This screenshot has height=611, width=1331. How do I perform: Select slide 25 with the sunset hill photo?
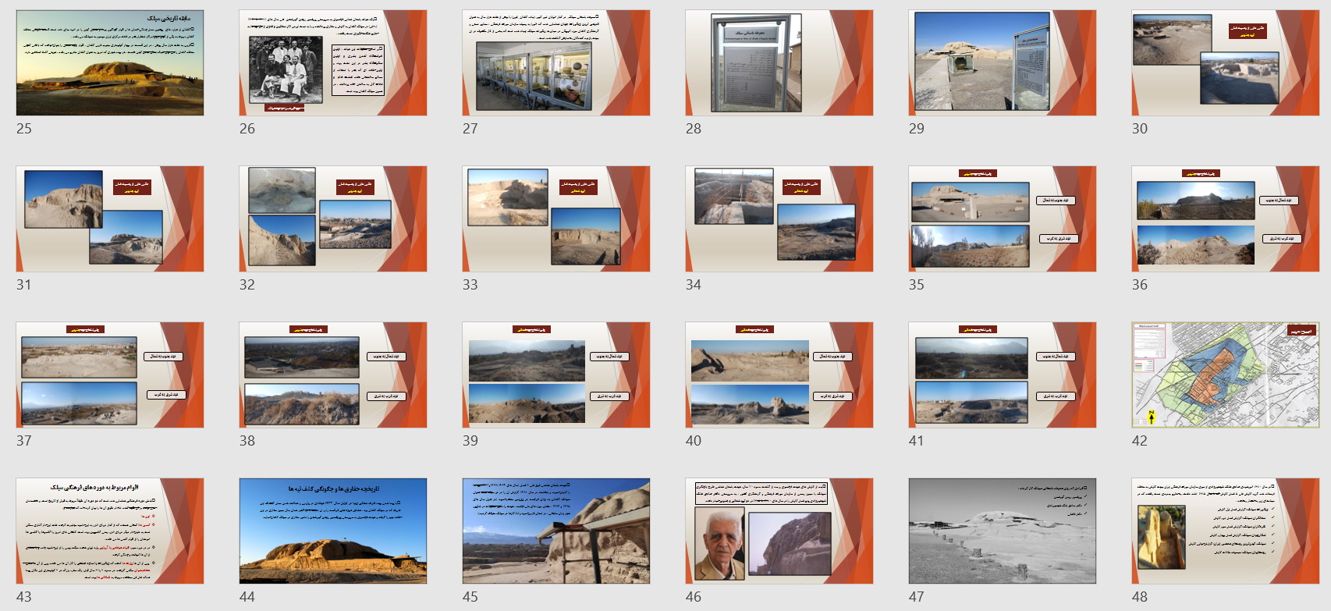coord(110,63)
